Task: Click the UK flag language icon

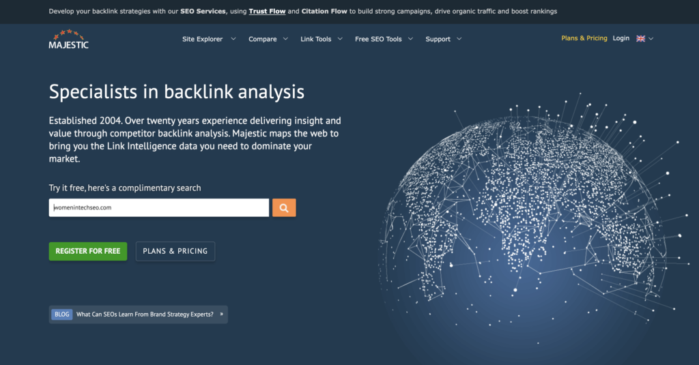Action: tap(640, 39)
